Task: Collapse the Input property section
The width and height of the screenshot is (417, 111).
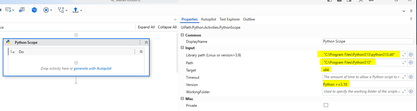Action: (x=182, y=48)
